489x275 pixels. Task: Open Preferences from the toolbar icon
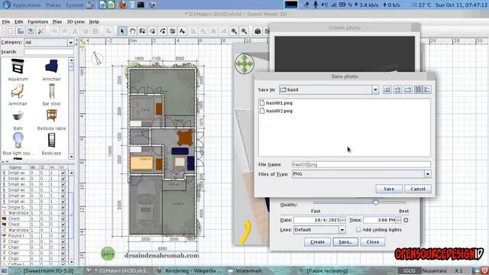tap(40, 31)
